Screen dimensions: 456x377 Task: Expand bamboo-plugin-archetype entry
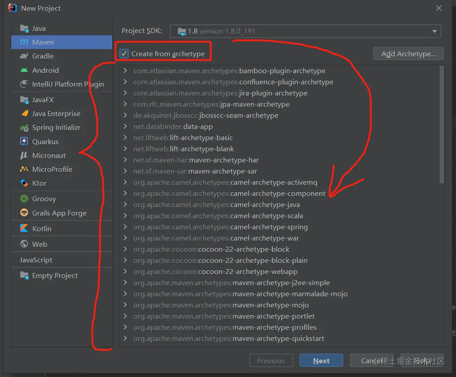pos(125,70)
